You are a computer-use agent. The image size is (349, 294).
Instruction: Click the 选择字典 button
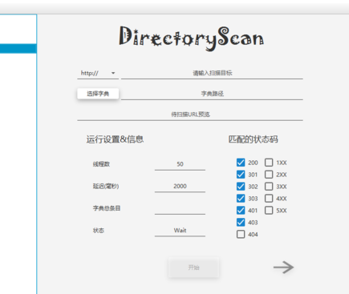(98, 94)
